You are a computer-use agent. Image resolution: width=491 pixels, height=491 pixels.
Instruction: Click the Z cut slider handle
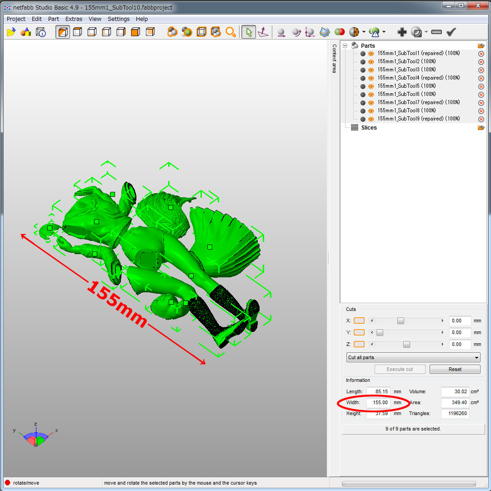tap(406, 344)
